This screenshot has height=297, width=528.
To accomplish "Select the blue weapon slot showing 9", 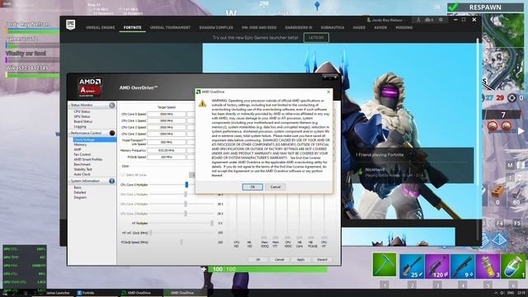I will click(463, 266).
